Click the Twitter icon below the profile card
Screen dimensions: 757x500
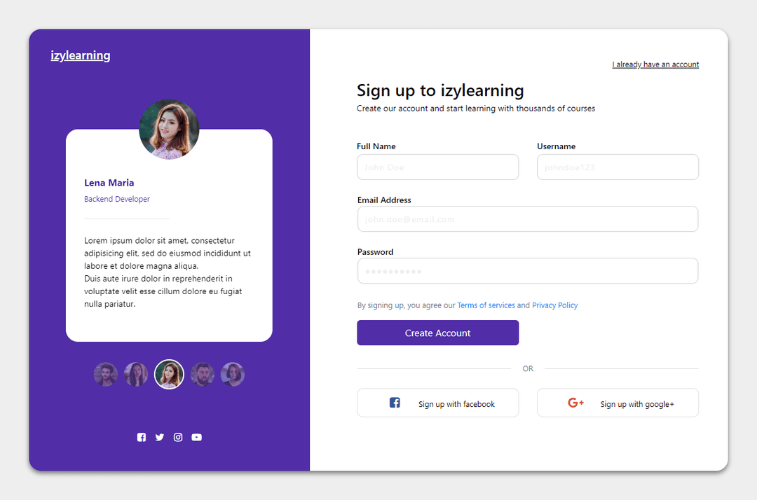pyautogui.click(x=160, y=437)
